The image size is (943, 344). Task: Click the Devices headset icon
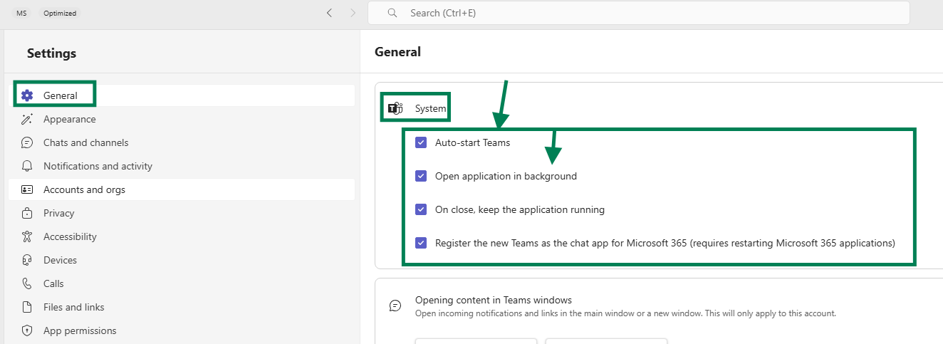tap(27, 260)
